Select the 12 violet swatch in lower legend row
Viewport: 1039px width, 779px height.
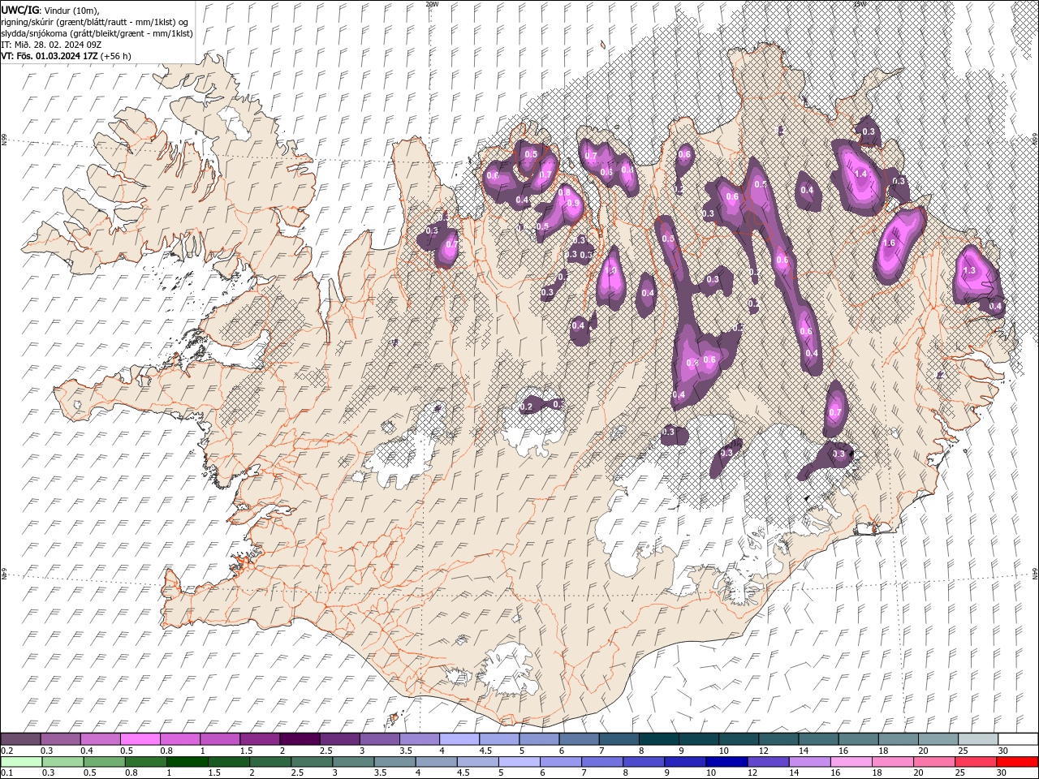[x=768, y=762]
